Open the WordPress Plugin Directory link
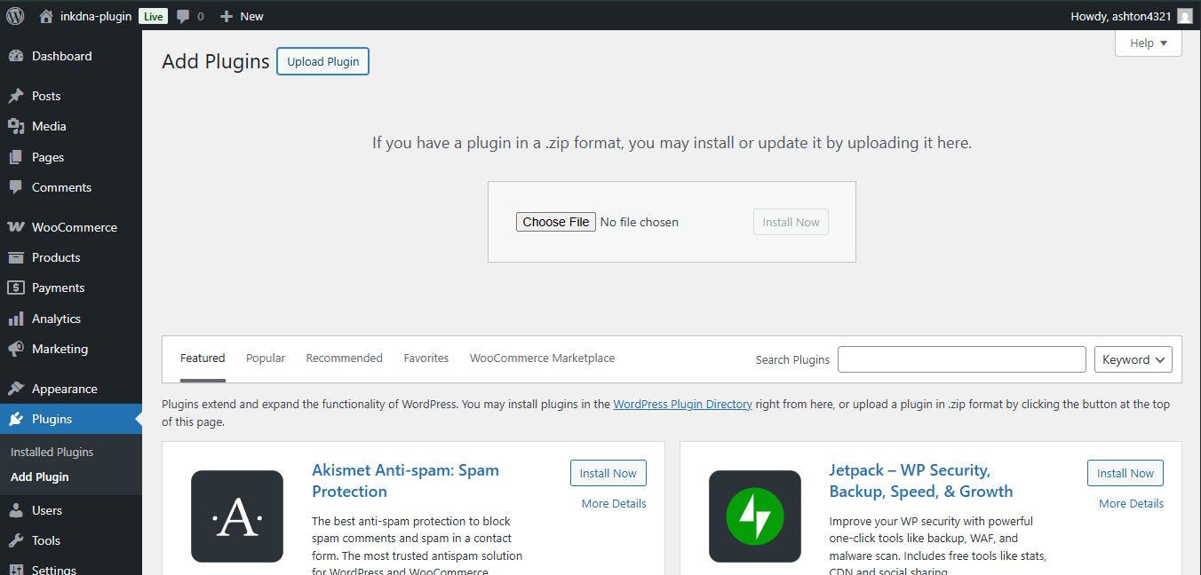This screenshot has height=575, width=1201. pyautogui.click(x=682, y=404)
